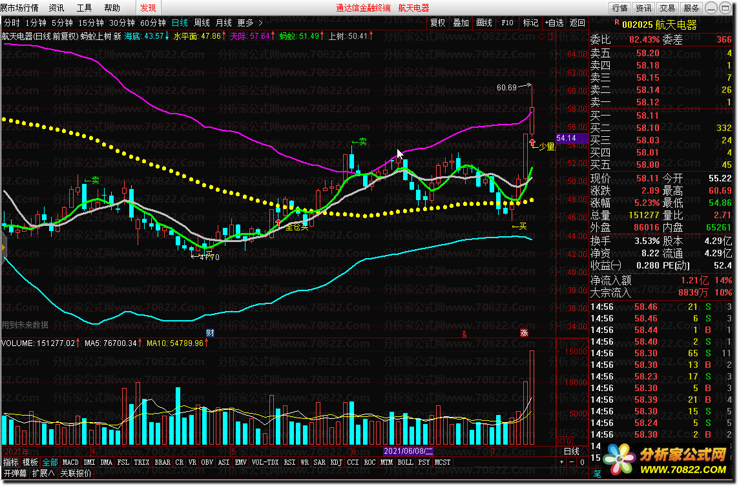Switch to the BRAR indicator
The image size is (739, 486).
[x=163, y=463]
